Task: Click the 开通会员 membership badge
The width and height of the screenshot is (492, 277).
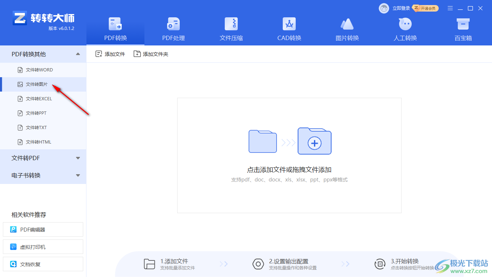Action: tap(425, 8)
